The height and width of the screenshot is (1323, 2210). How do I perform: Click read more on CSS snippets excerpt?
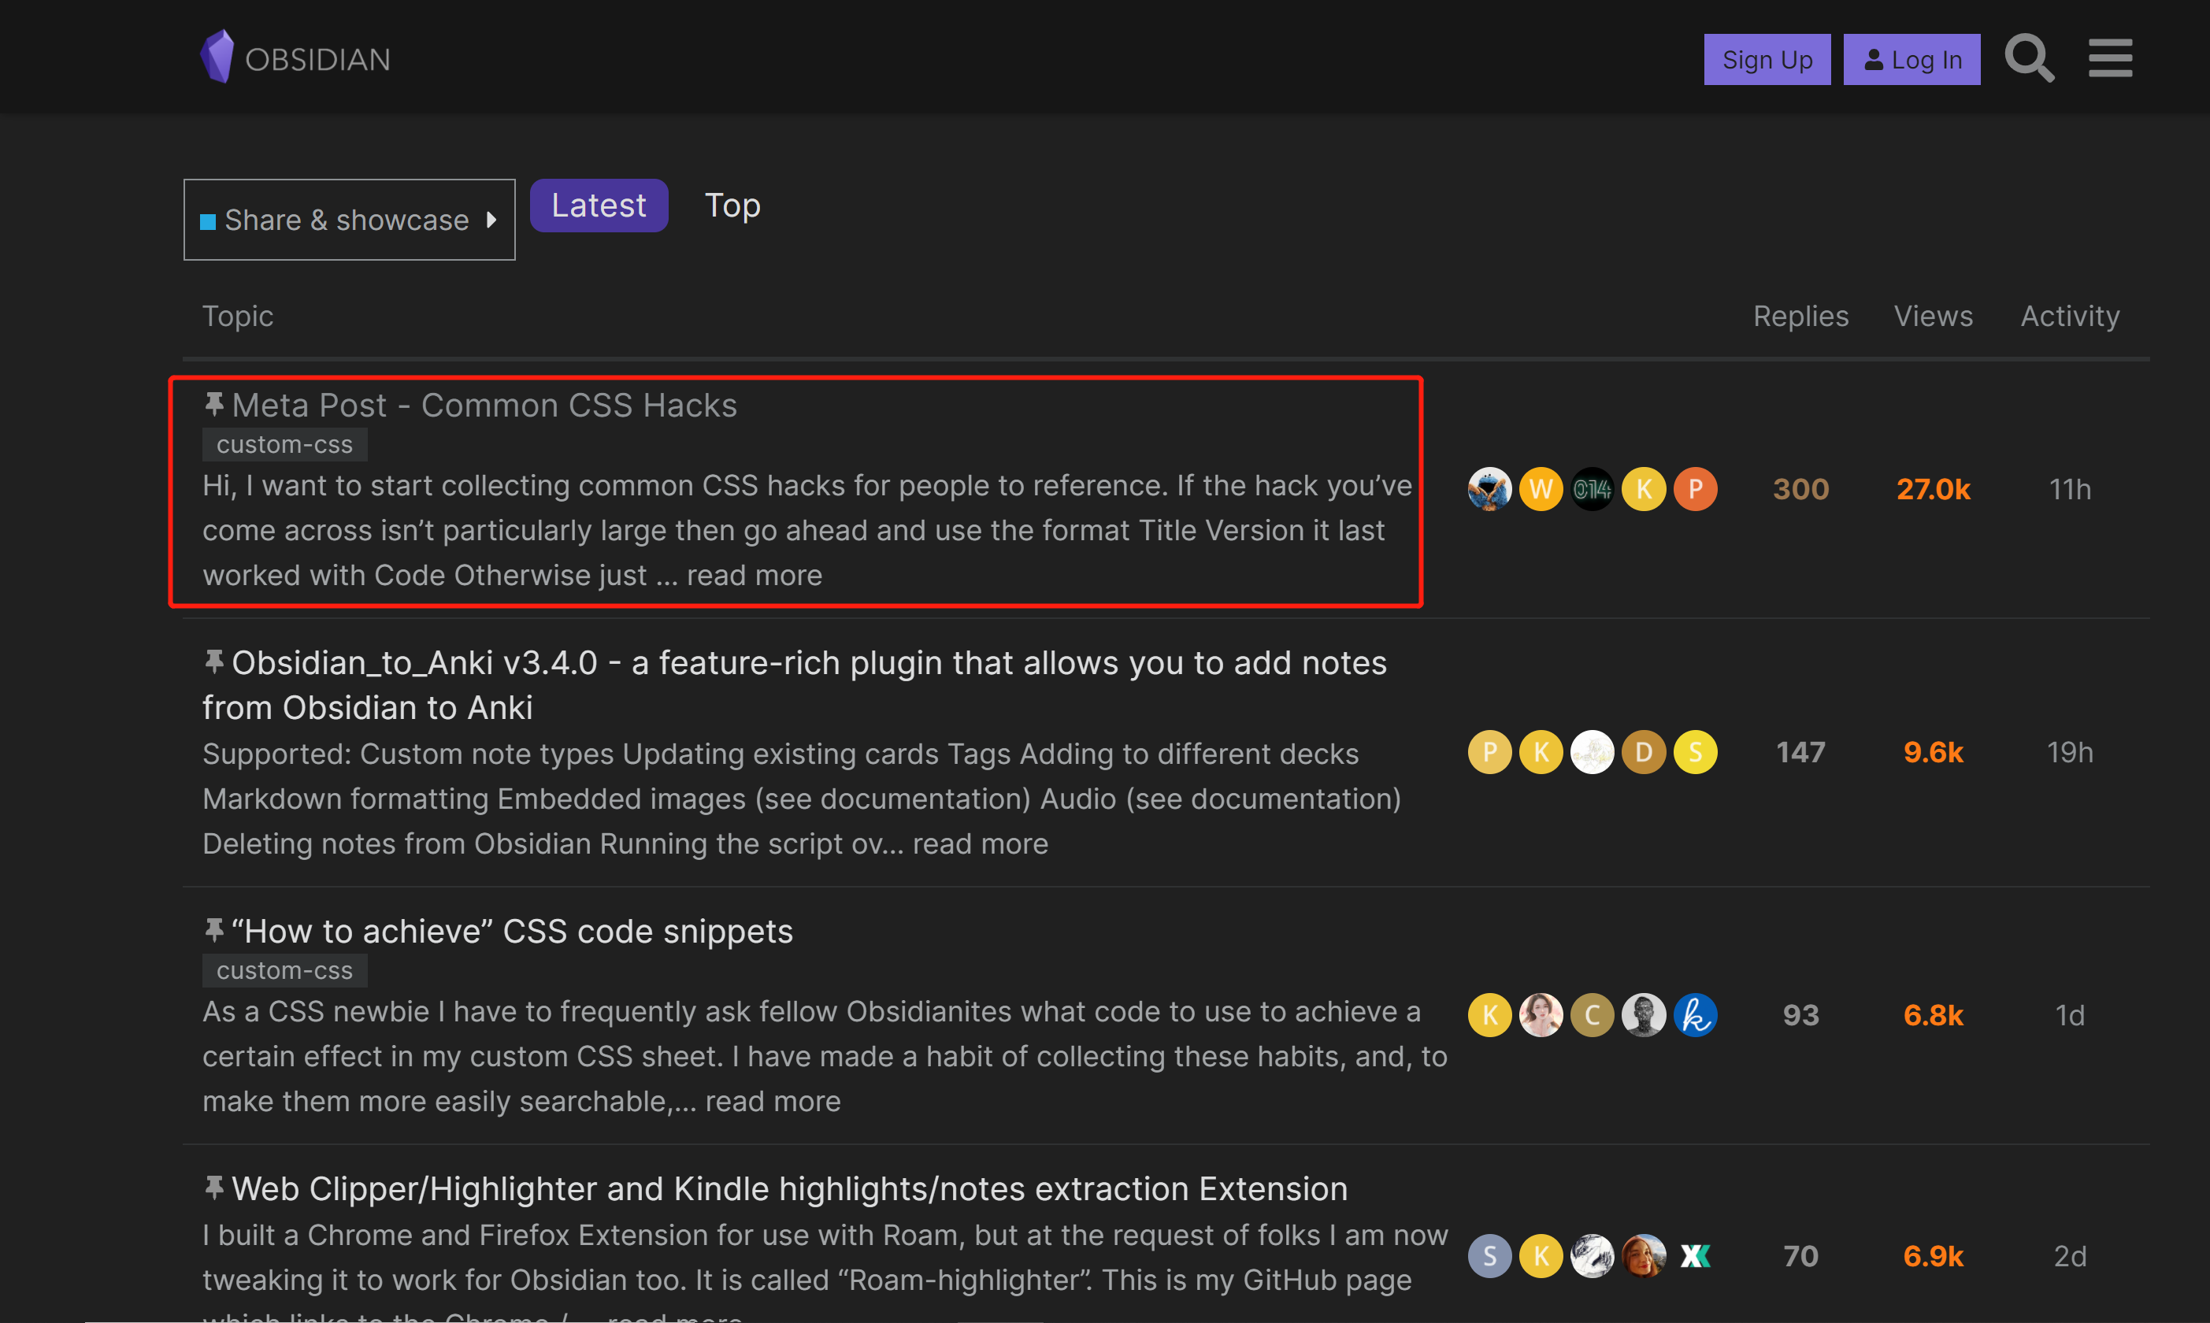coord(773,1101)
